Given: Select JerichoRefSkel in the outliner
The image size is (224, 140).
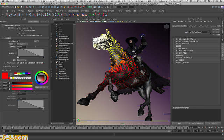Looking at the screenshot, I should [x=64, y=57].
